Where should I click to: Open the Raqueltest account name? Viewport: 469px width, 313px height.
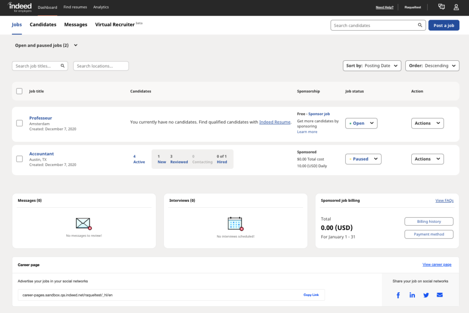tap(413, 7)
